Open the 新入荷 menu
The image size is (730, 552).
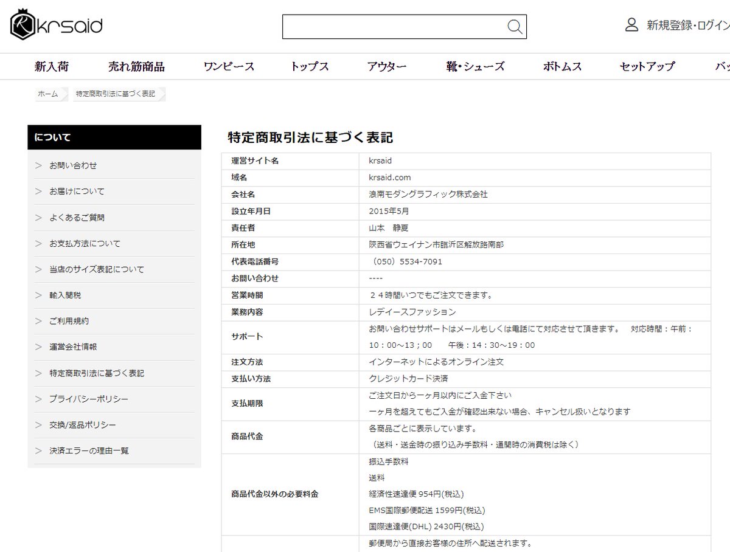(51, 66)
